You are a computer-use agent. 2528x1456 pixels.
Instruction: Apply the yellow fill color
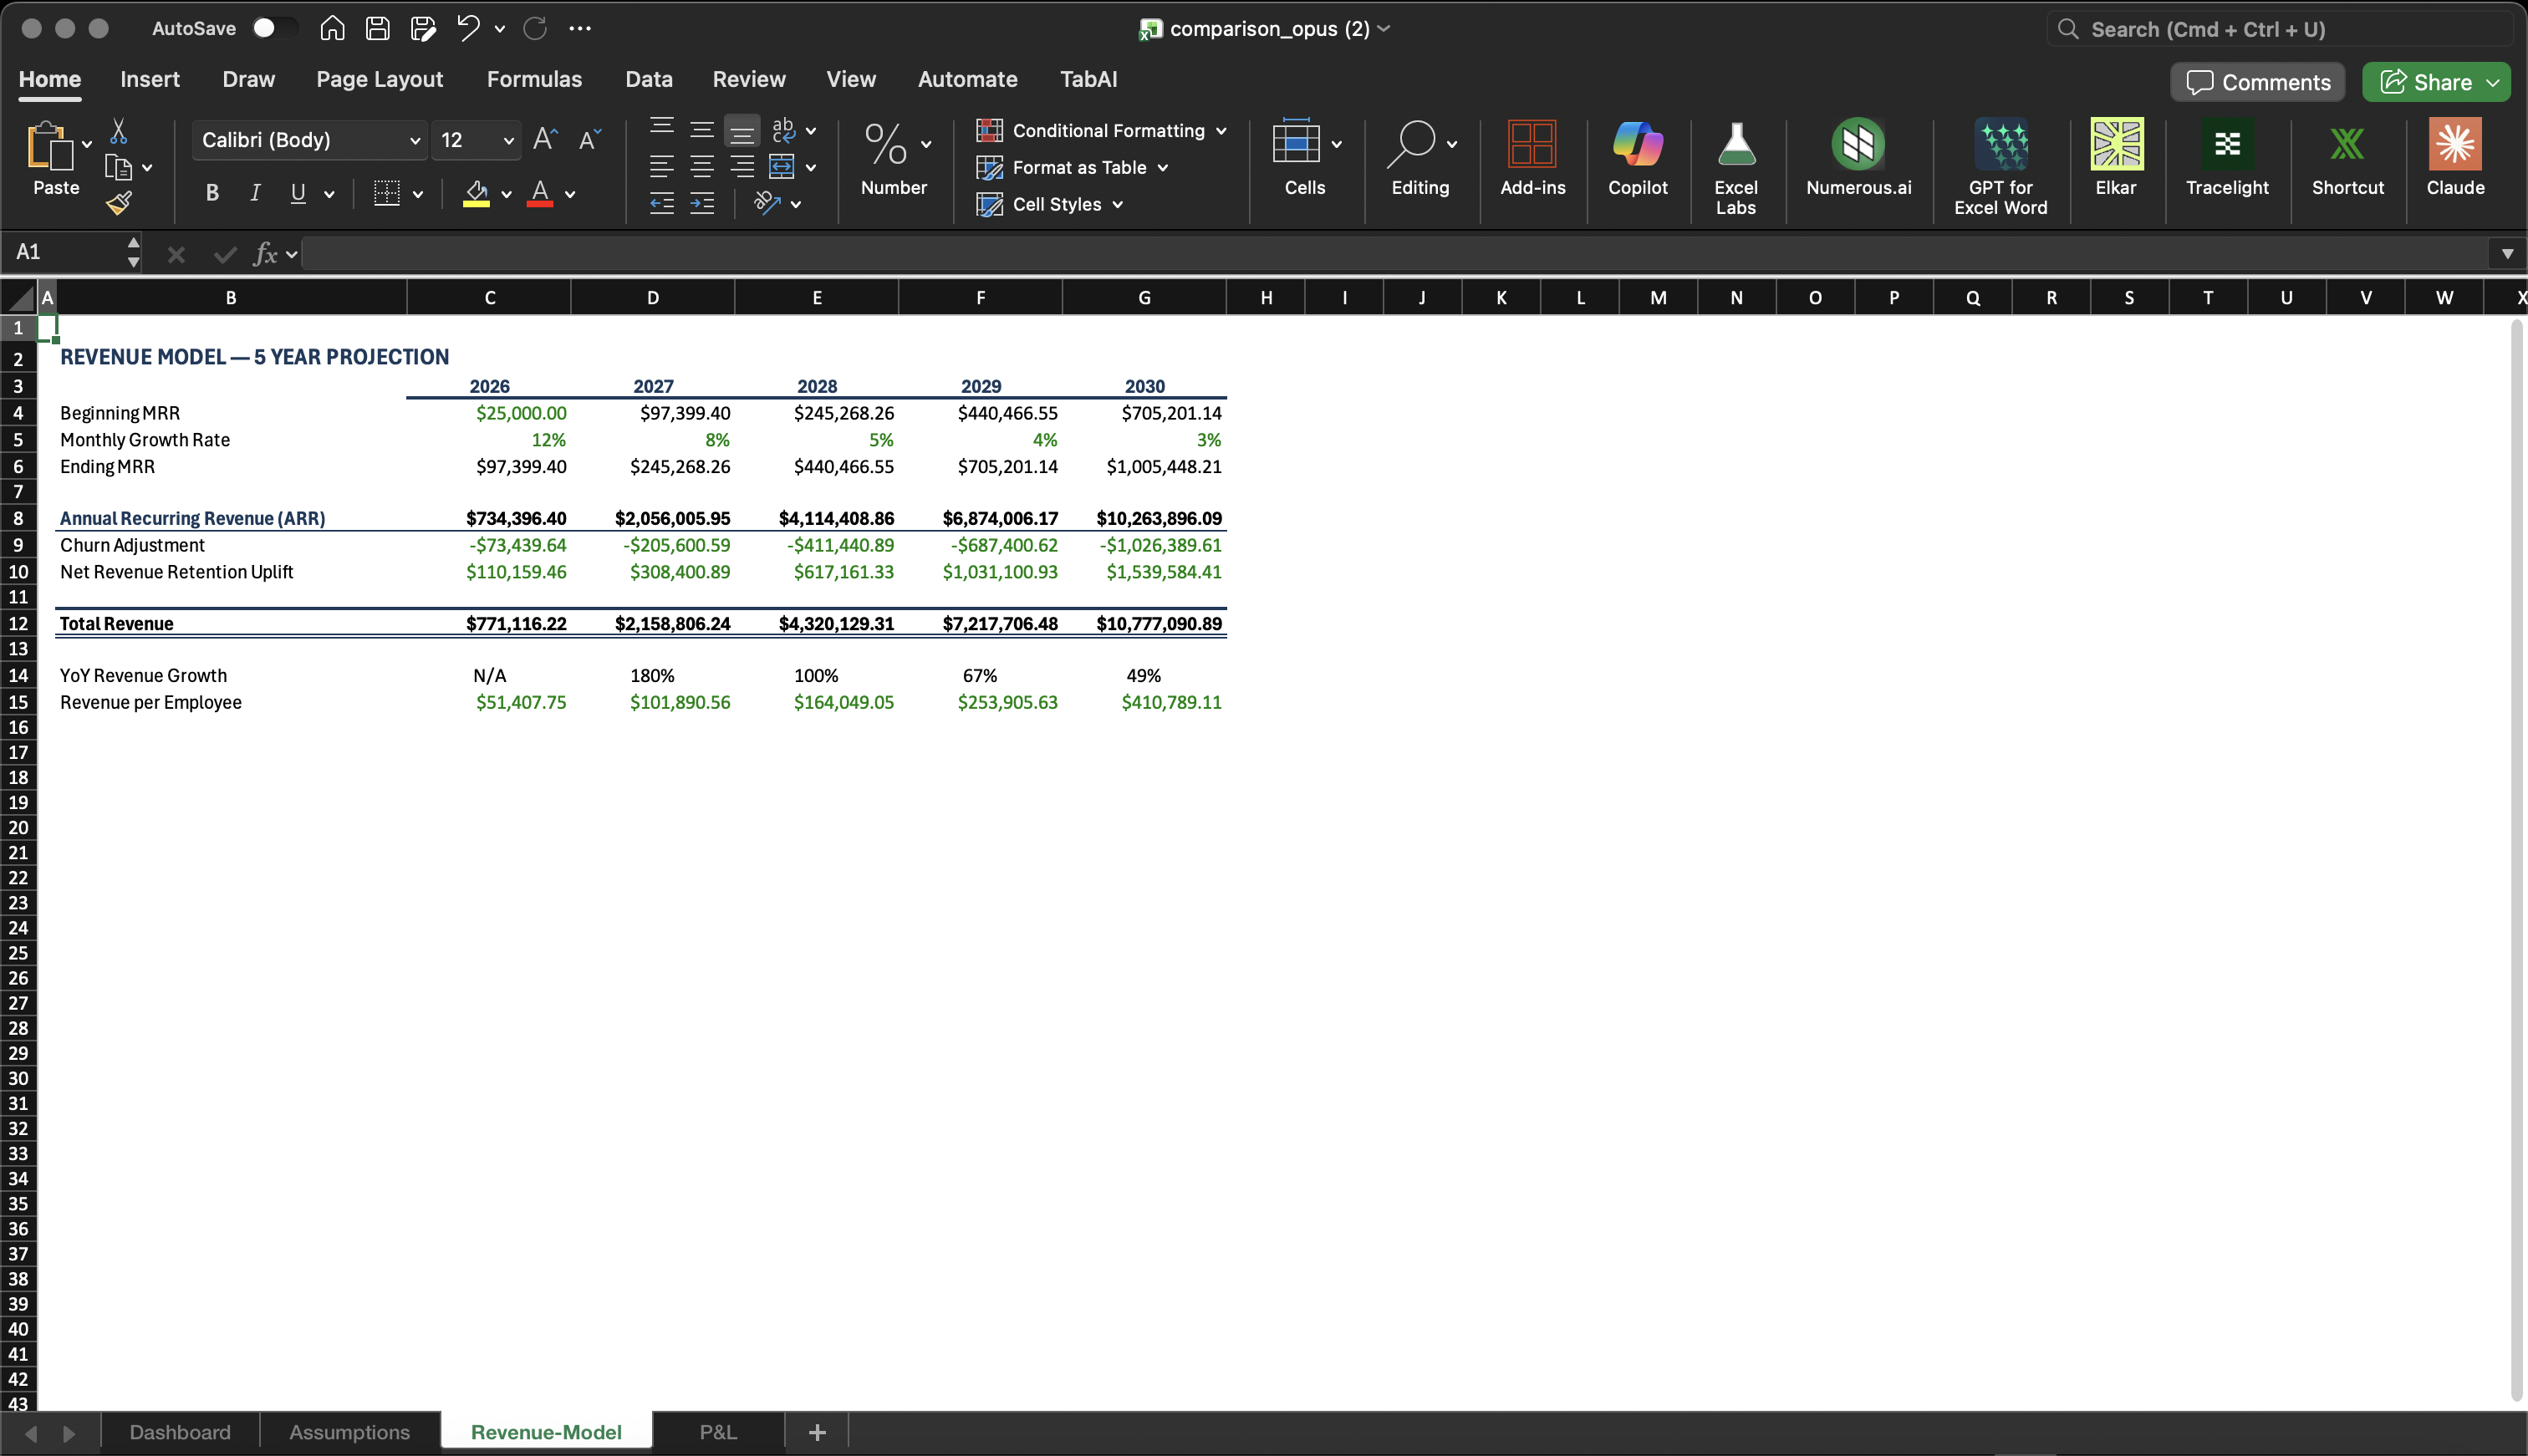coord(476,193)
